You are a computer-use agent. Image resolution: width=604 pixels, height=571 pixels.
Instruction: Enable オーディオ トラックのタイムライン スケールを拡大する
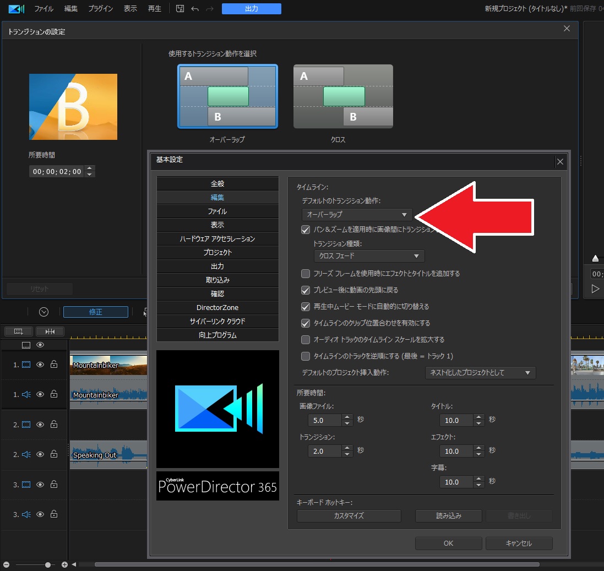[306, 339]
